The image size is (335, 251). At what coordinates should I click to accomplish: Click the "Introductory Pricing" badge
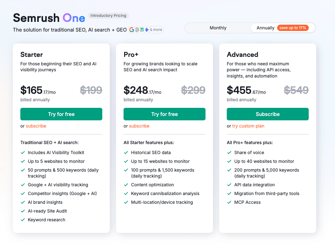tap(109, 15)
